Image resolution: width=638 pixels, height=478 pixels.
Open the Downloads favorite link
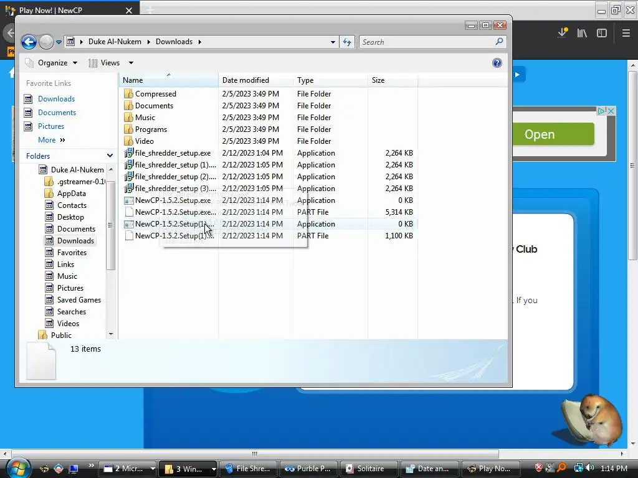[x=56, y=99]
